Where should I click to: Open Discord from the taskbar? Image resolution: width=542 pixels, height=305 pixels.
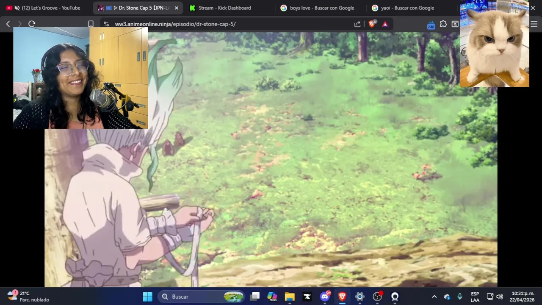click(x=325, y=297)
